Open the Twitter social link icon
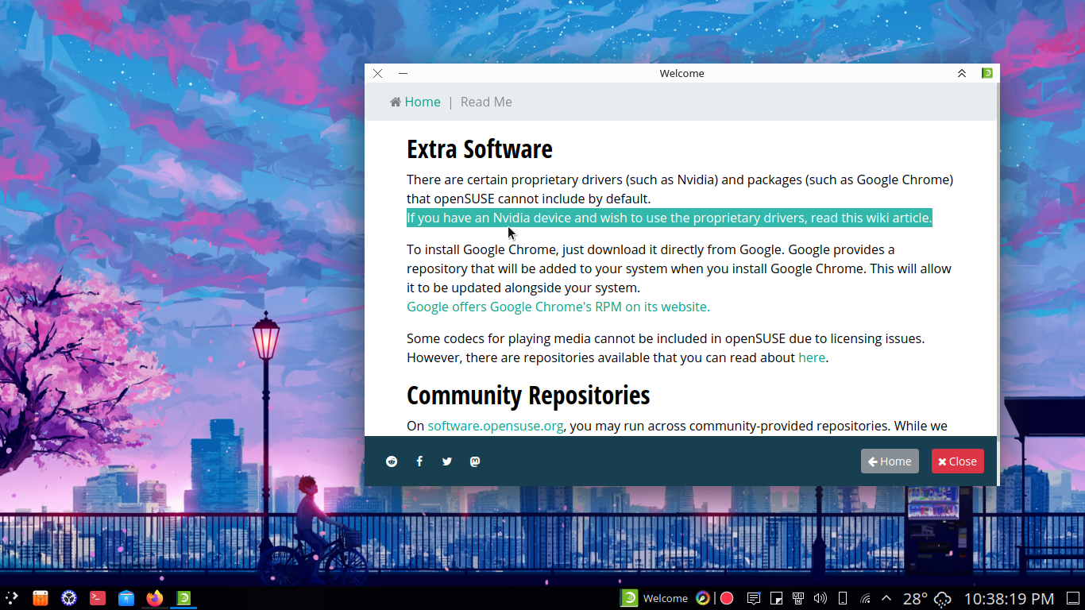This screenshot has width=1085, height=610. (x=447, y=461)
